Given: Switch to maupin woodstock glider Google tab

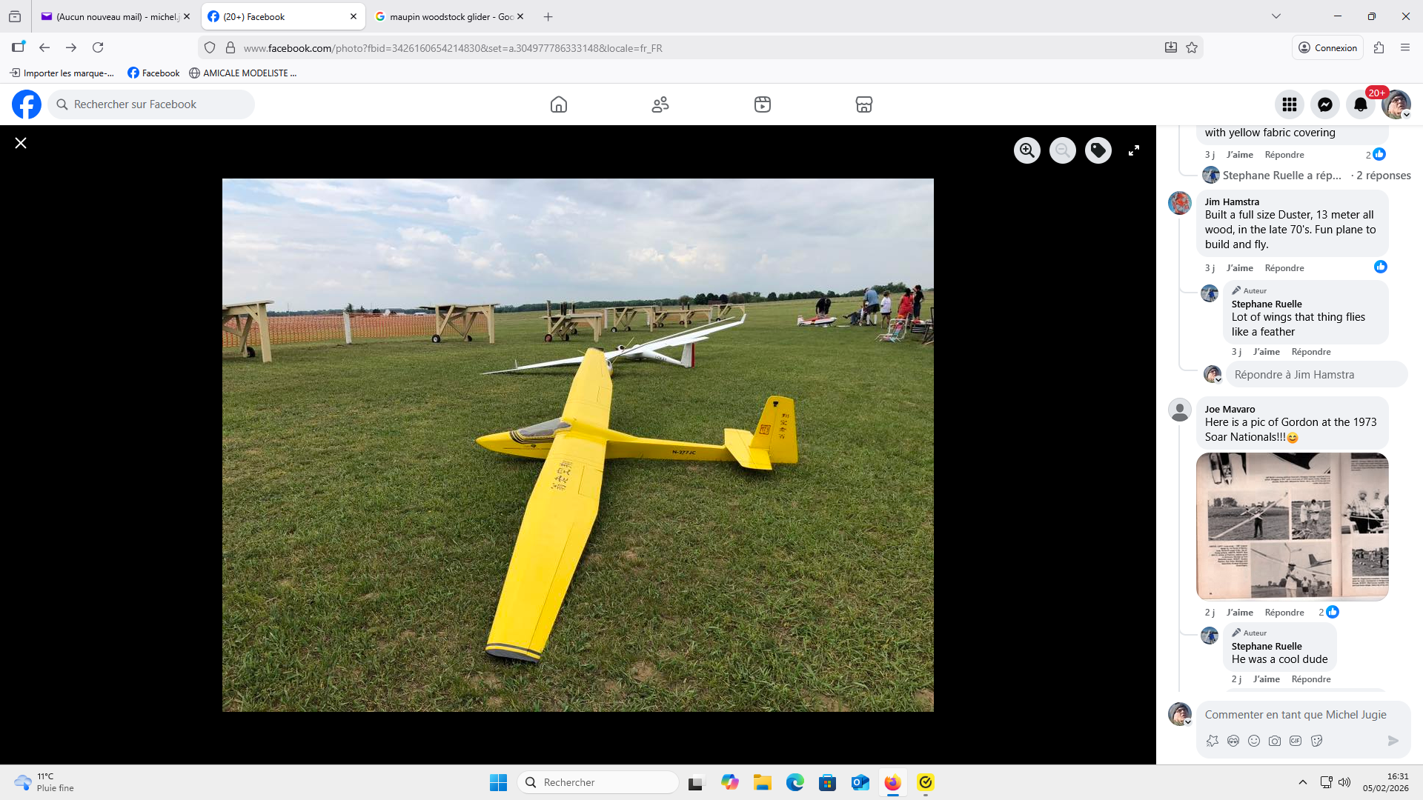Looking at the screenshot, I should 445,16.
